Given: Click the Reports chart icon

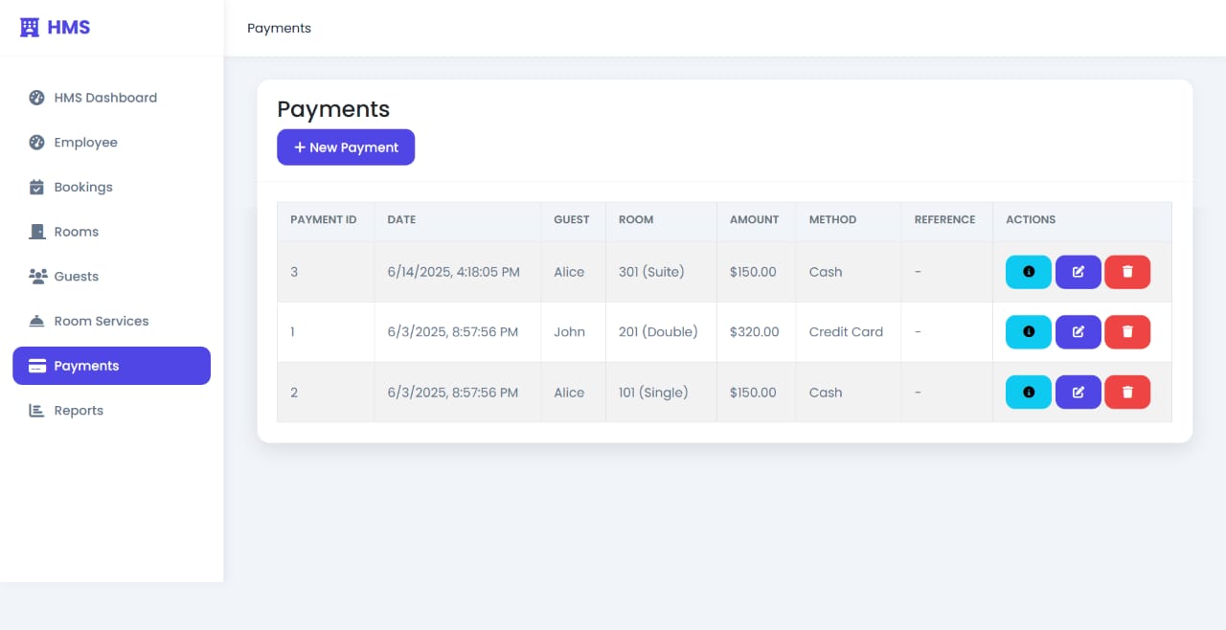Looking at the screenshot, I should tap(37, 411).
